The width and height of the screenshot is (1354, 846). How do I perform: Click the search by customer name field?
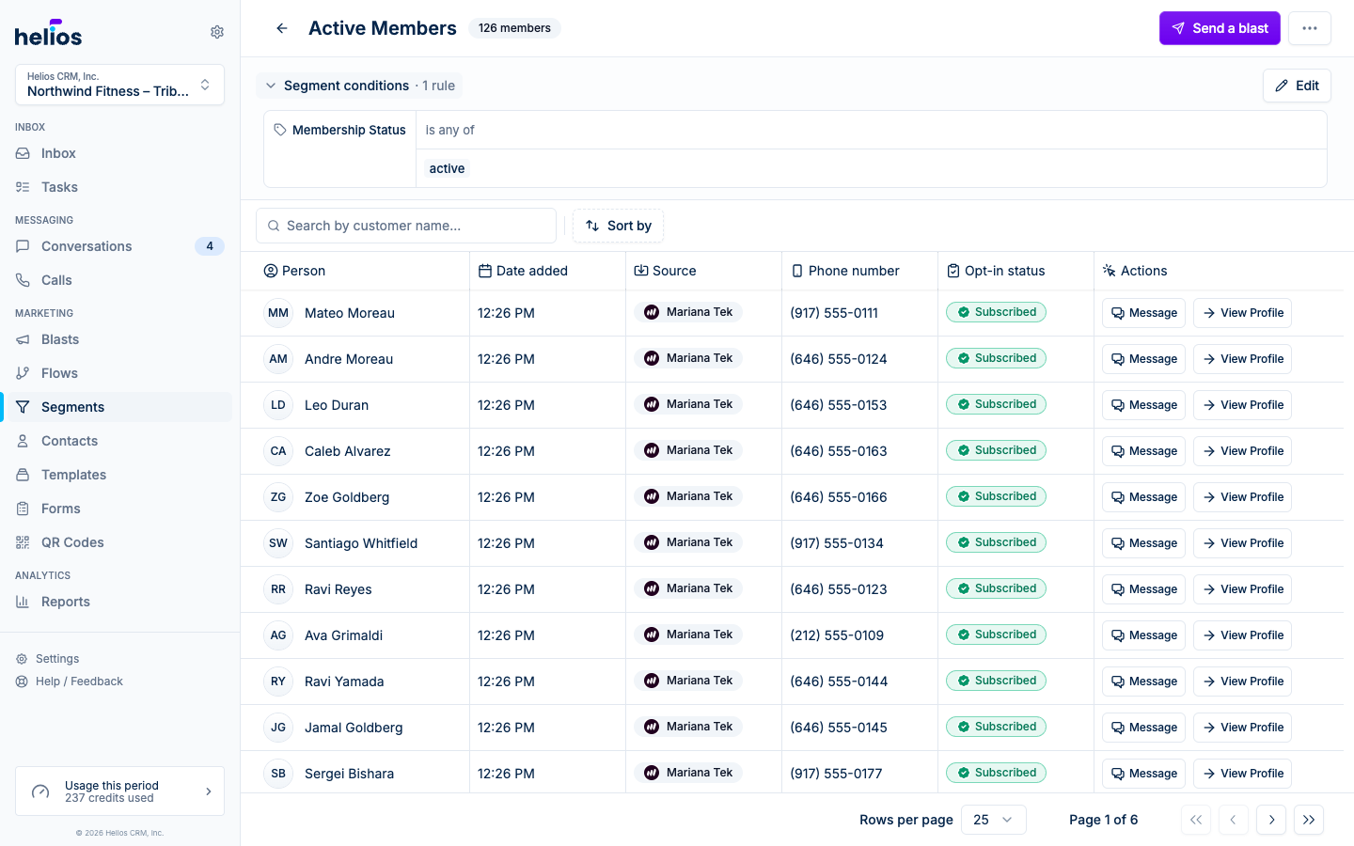tap(406, 226)
